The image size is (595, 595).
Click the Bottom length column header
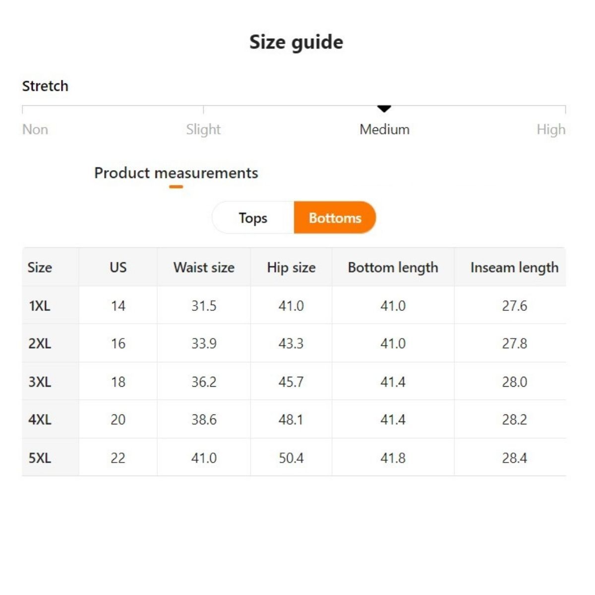coord(393,267)
